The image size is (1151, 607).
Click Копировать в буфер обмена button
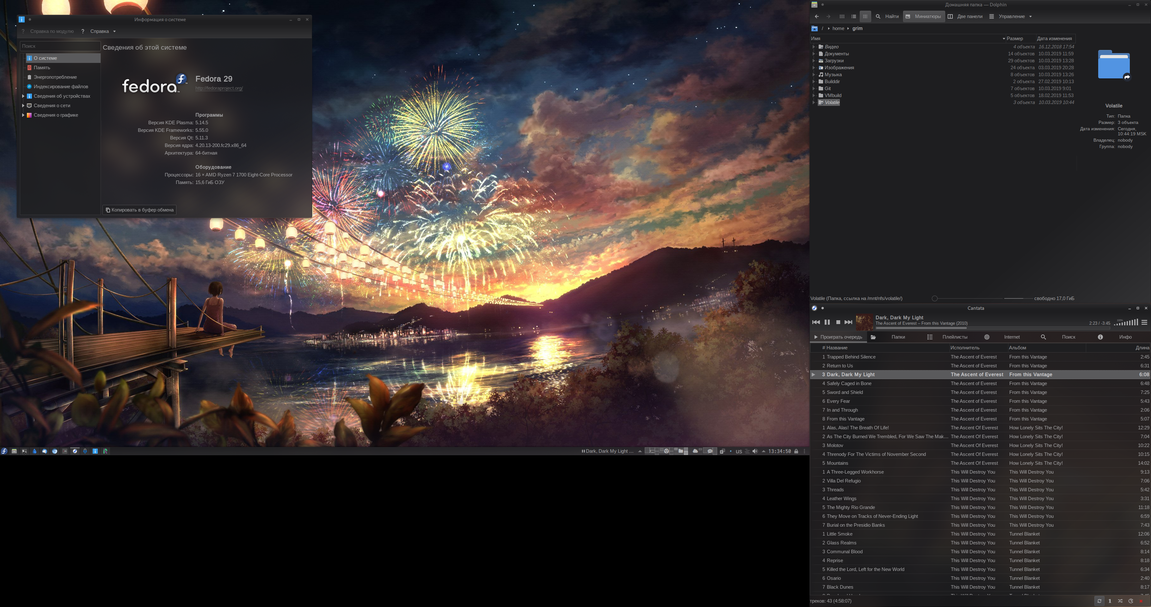(139, 210)
